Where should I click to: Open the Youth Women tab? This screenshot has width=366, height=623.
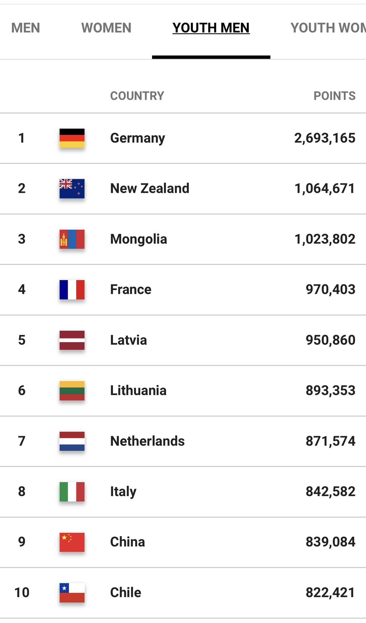tap(328, 28)
